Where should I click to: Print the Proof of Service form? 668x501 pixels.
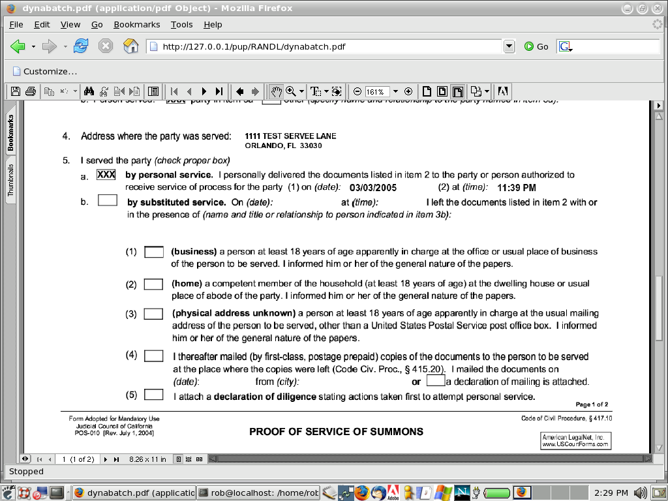31,91
